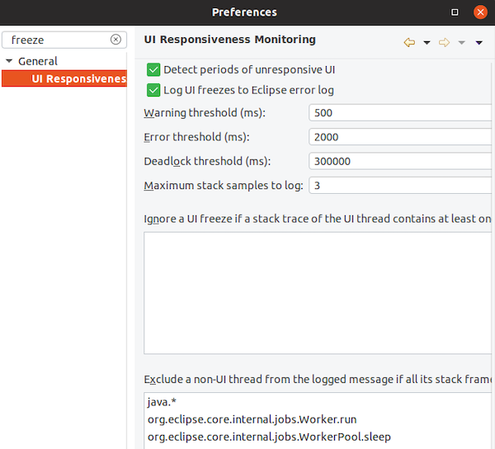The image size is (495, 449).
Task: Click the empty ignore UI freeze text area
Action: click(318, 293)
